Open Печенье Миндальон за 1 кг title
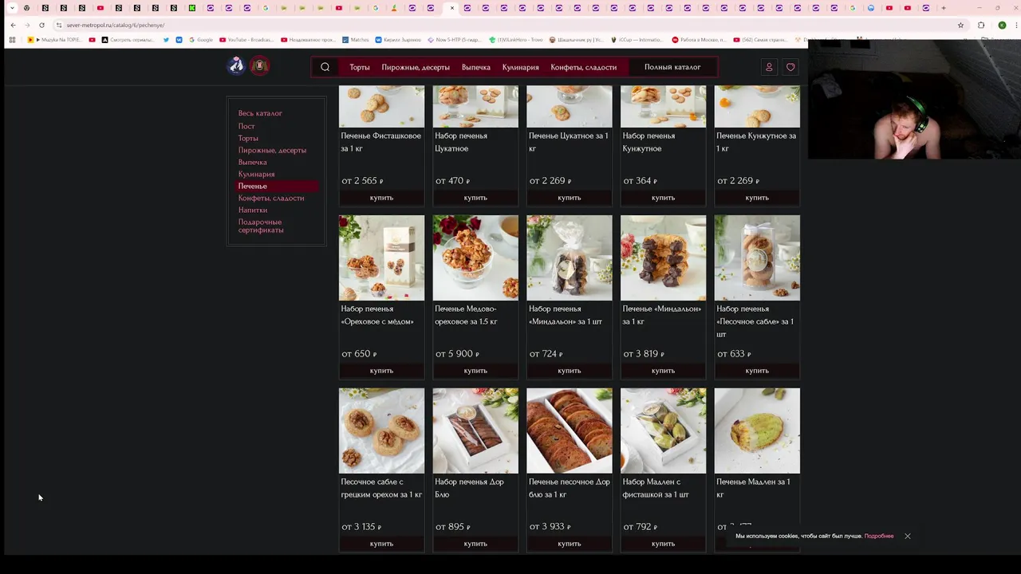The width and height of the screenshot is (1021, 574). 662,315
